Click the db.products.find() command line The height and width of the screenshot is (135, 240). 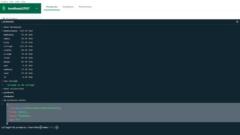click(15, 100)
